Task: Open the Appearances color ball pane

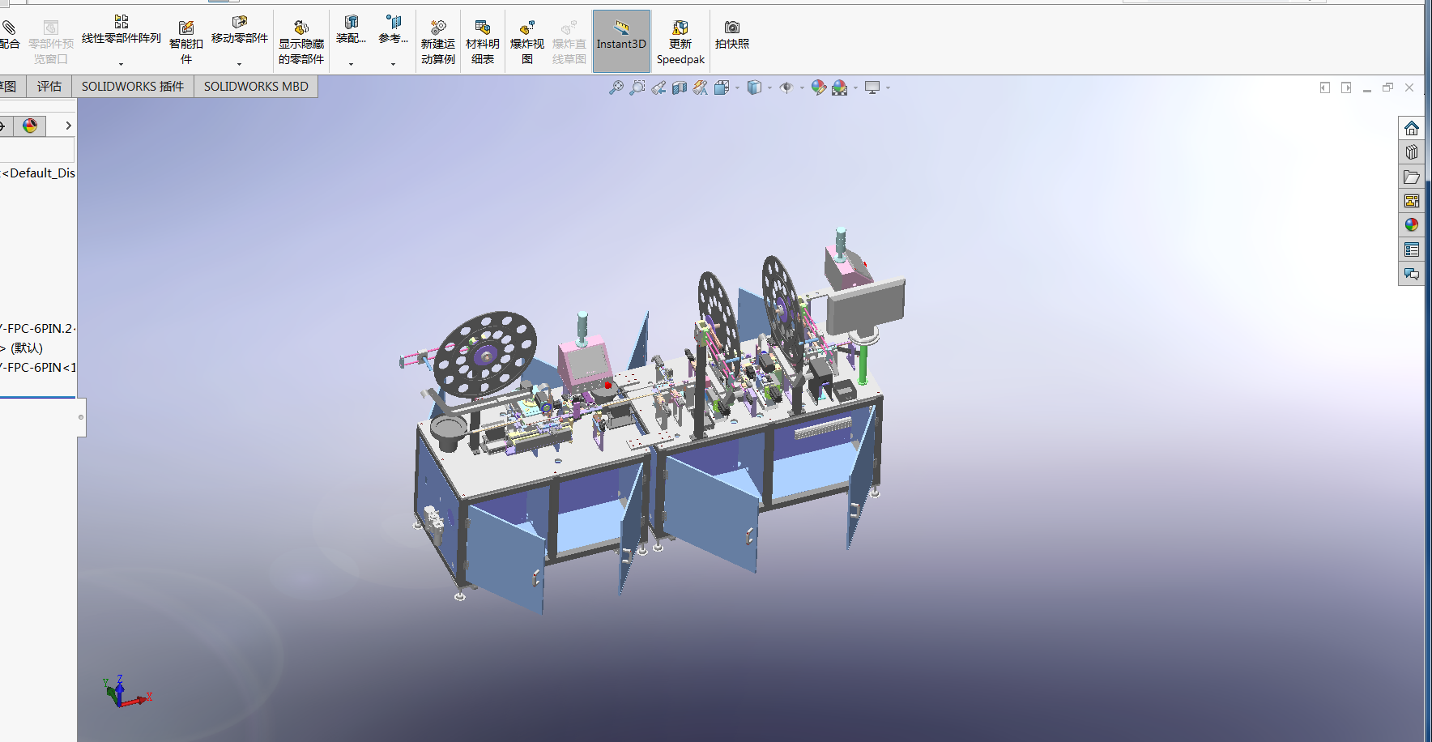Action: pos(1412,225)
